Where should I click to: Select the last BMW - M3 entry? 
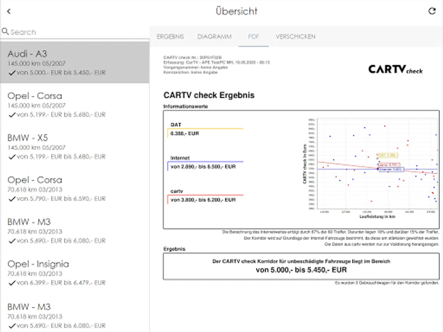pos(75,315)
